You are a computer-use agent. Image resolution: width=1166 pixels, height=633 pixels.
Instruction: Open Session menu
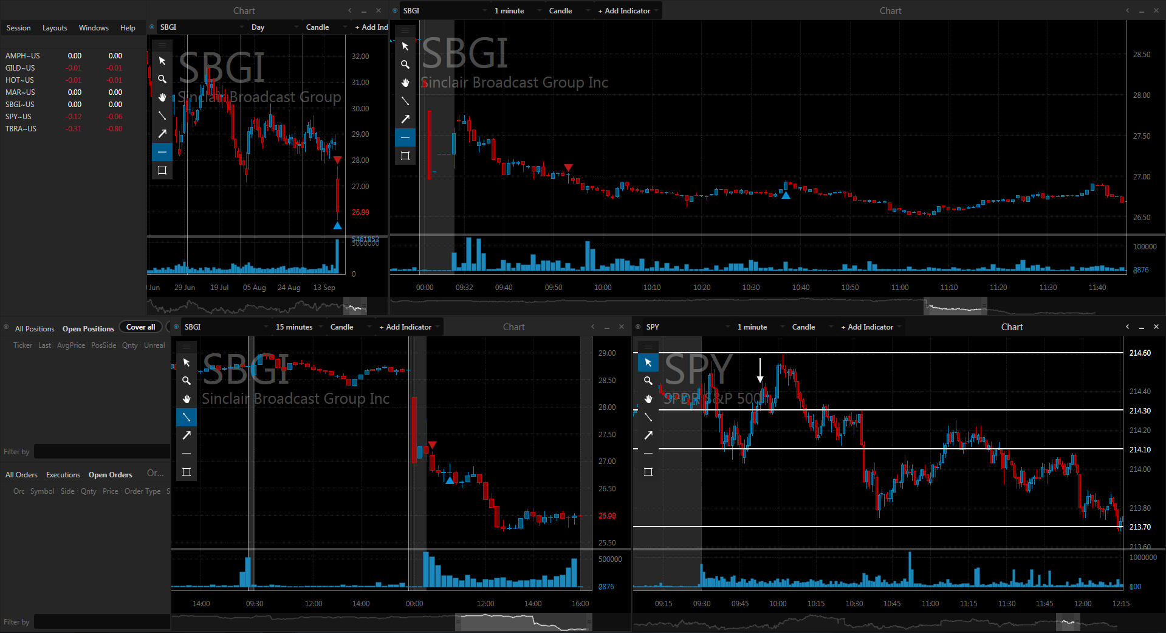coord(18,28)
